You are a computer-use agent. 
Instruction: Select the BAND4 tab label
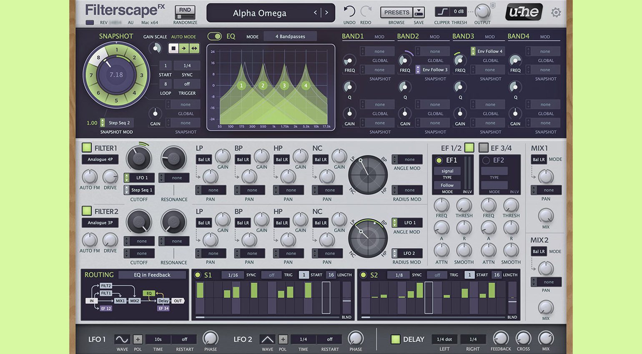[x=518, y=36]
